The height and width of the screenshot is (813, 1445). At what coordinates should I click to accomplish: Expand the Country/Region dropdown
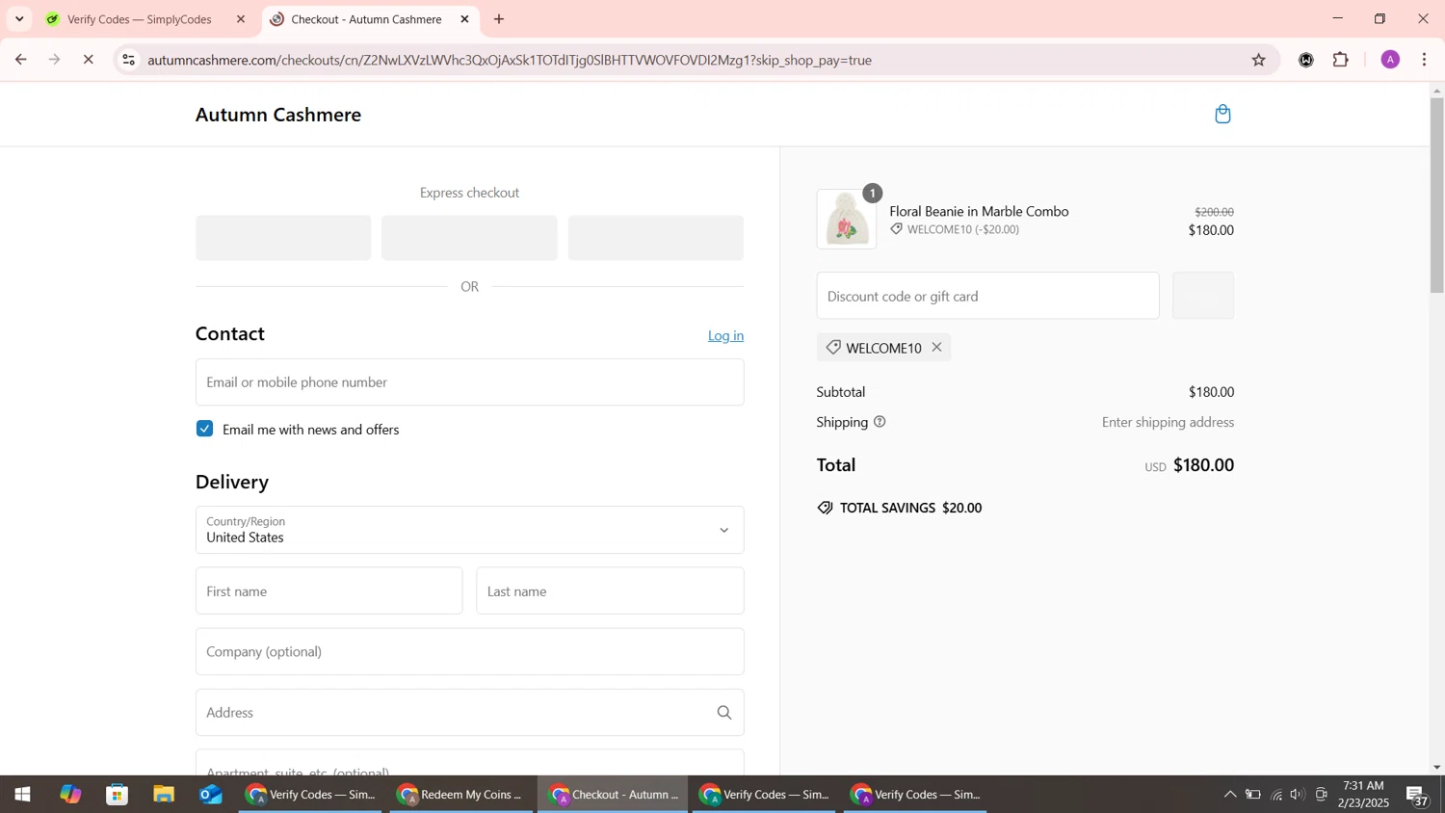coord(469,530)
